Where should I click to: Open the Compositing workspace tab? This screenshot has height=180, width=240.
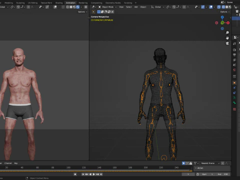point(96,3)
